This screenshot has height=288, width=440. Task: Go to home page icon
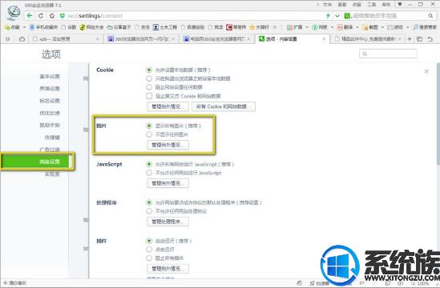52,16
